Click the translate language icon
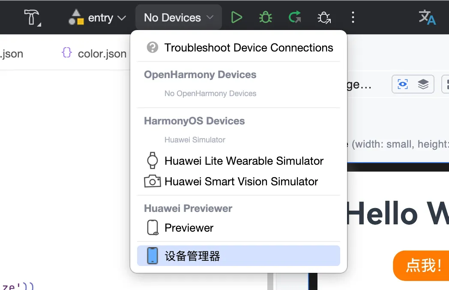This screenshot has height=290, width=449. 427,18
